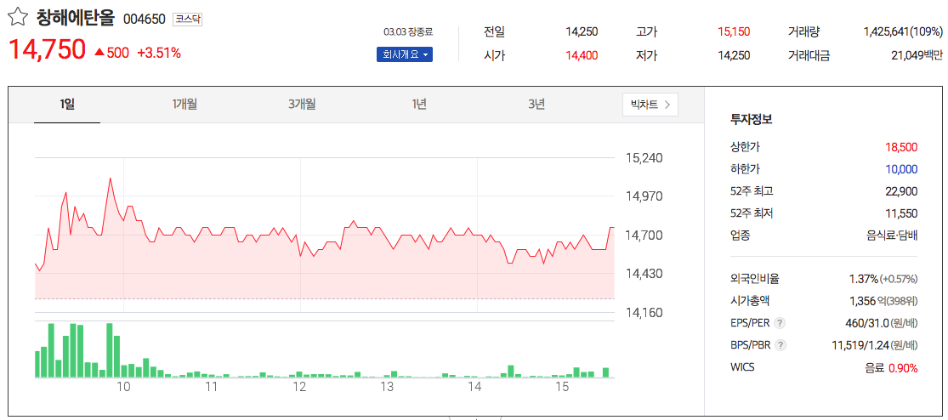Click the 12 o'clock time axis label
This screenshot has height=420, width=948.
(299, 388)
